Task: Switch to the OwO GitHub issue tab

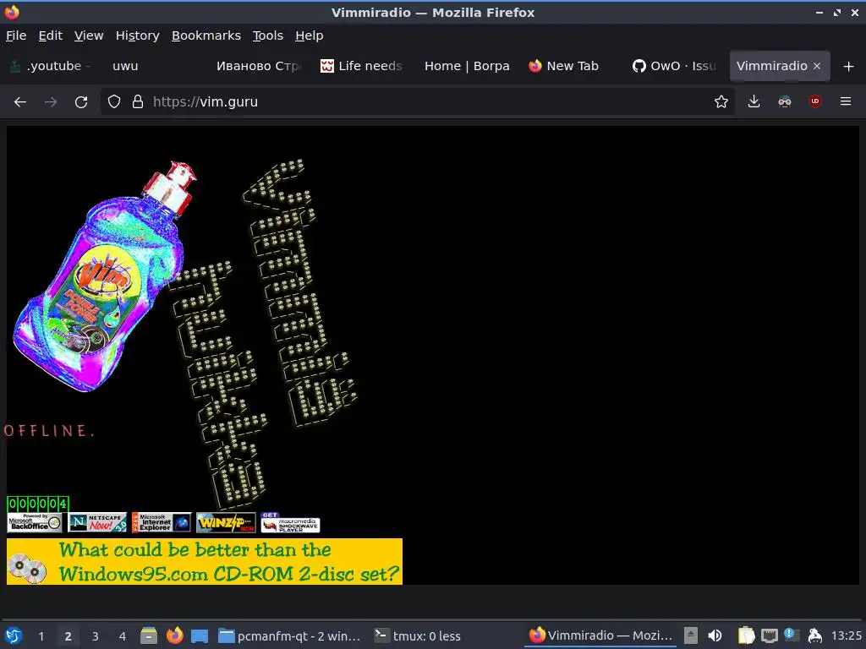Action: click(674, 66)
